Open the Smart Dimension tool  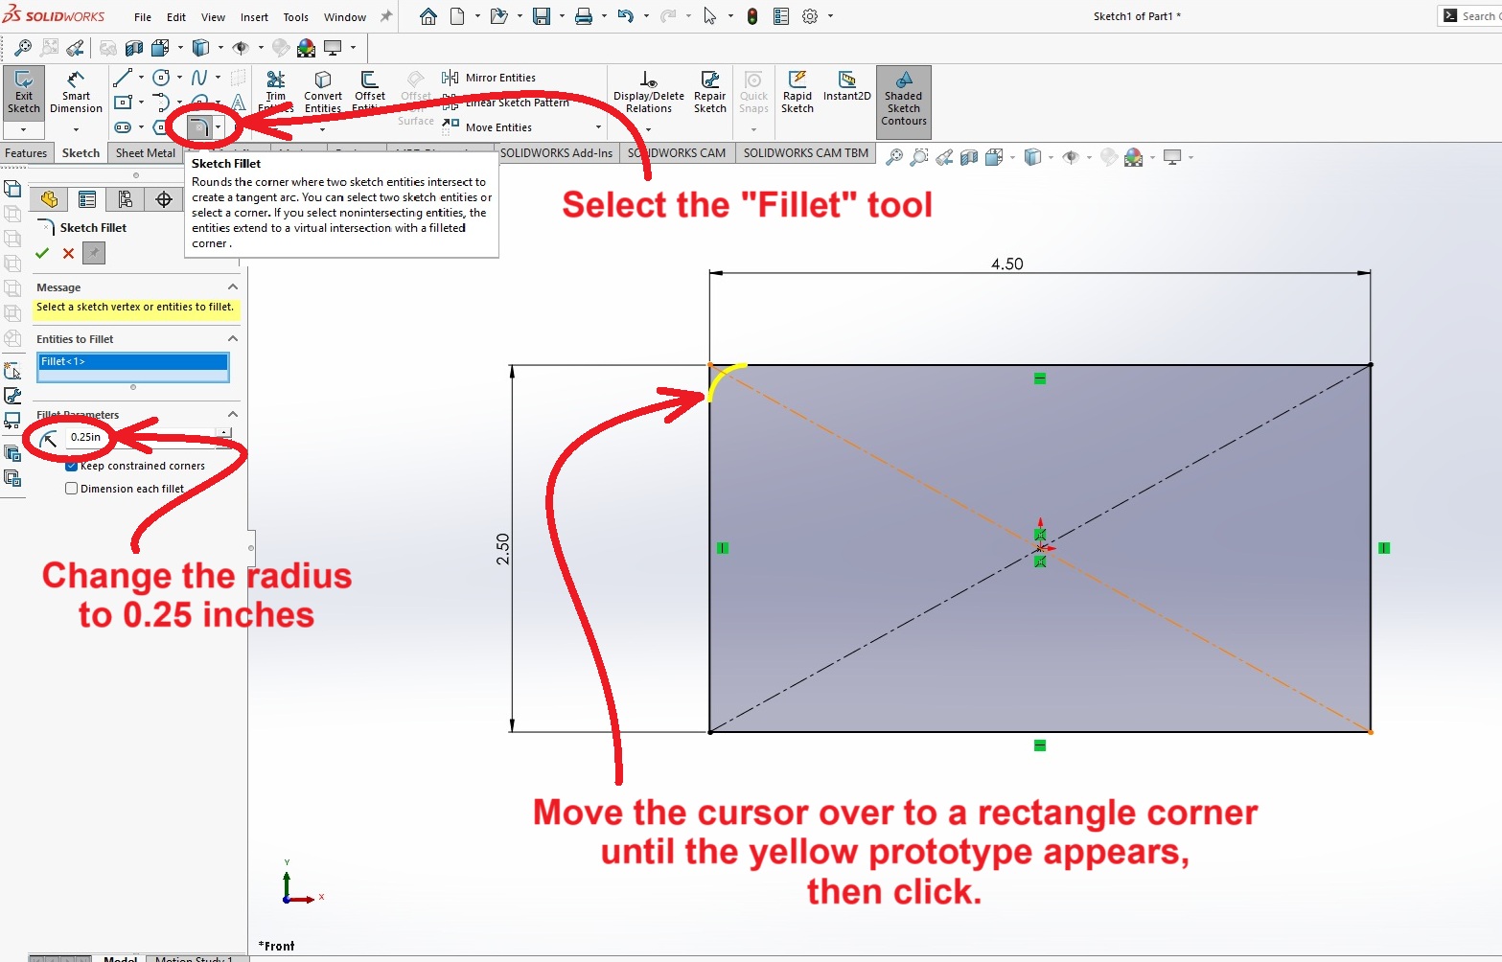point(76,92)
